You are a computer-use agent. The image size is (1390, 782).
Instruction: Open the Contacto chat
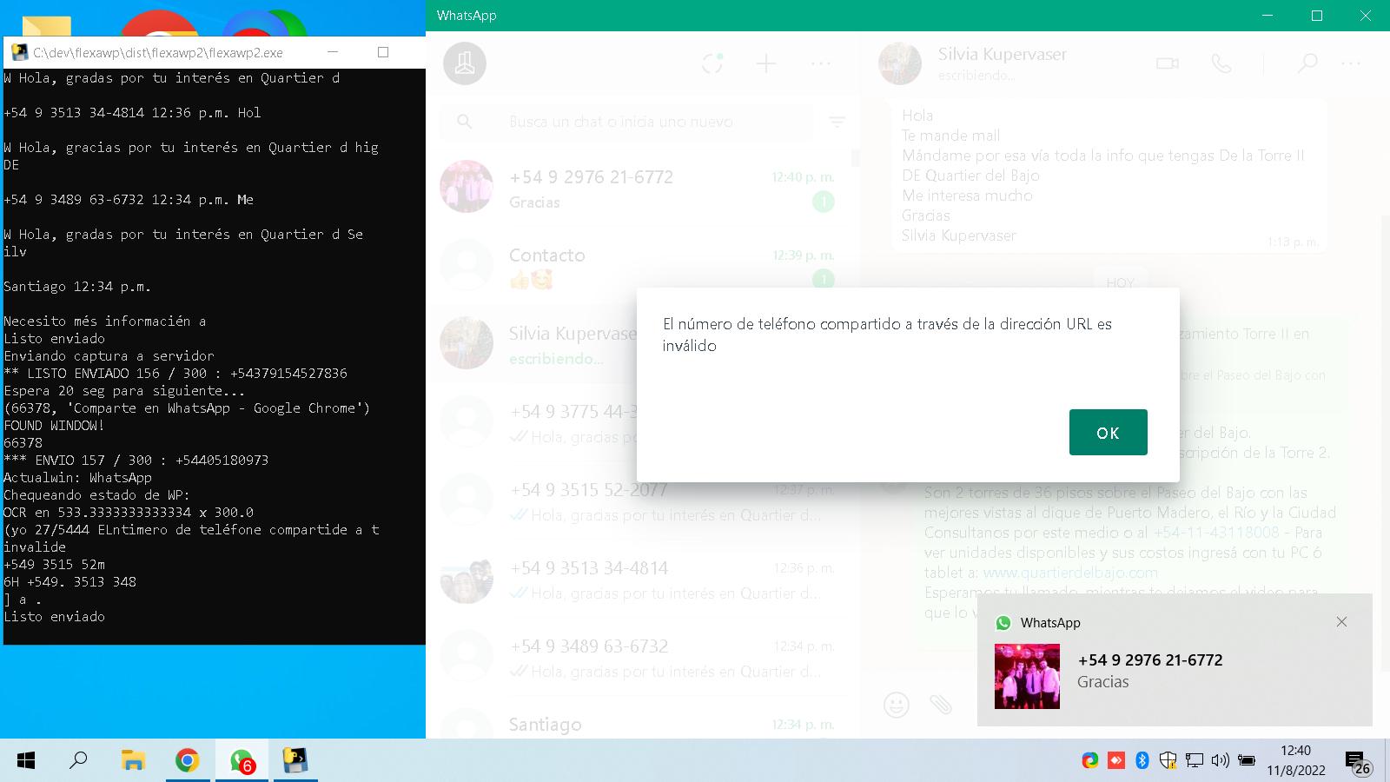tap(639, 265)
